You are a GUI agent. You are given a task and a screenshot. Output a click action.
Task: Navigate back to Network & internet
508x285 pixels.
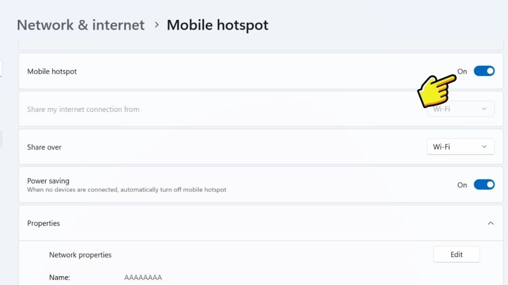(80, 25)
